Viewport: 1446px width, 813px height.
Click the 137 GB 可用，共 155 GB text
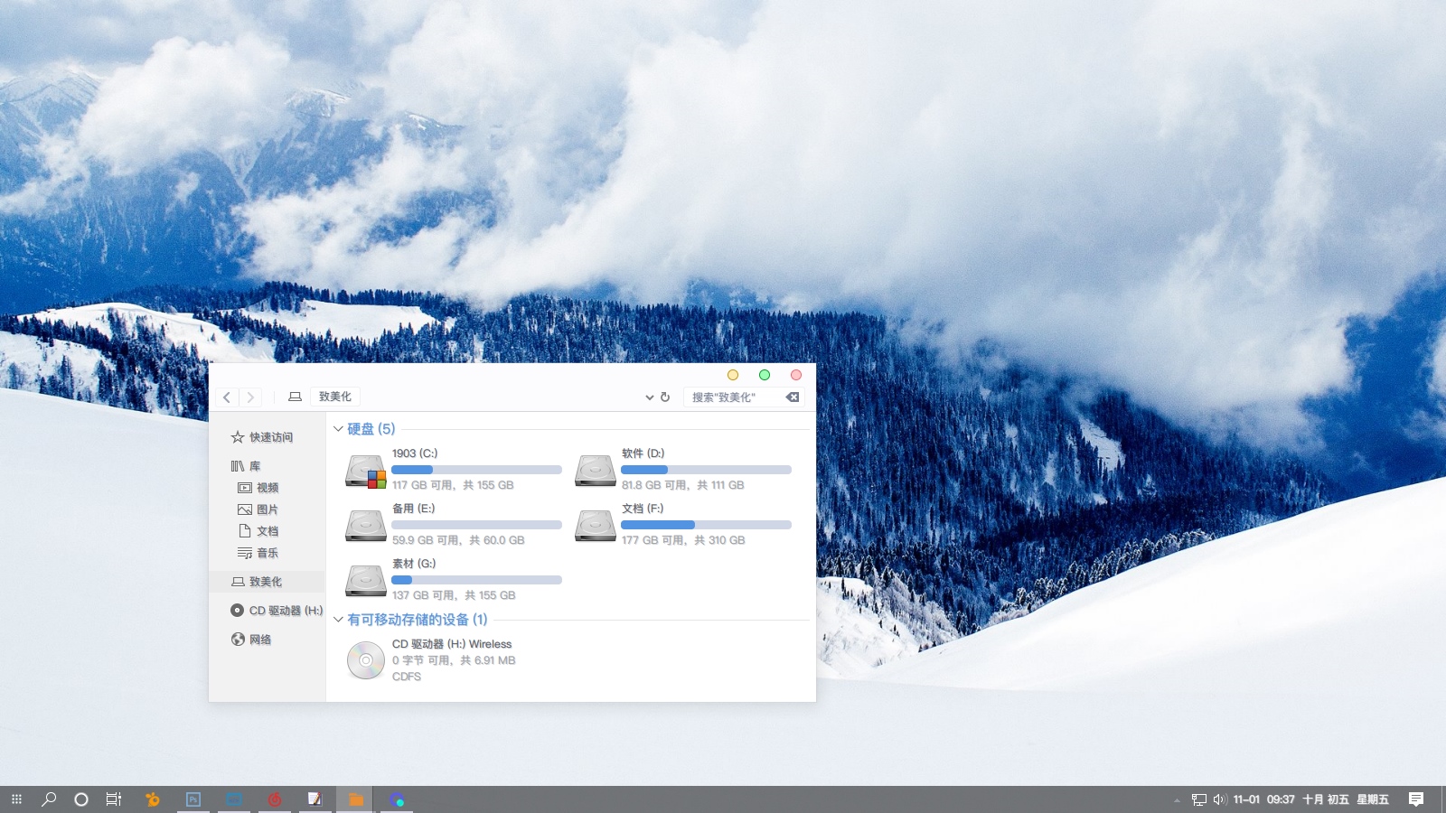click(x=454, y=595)
